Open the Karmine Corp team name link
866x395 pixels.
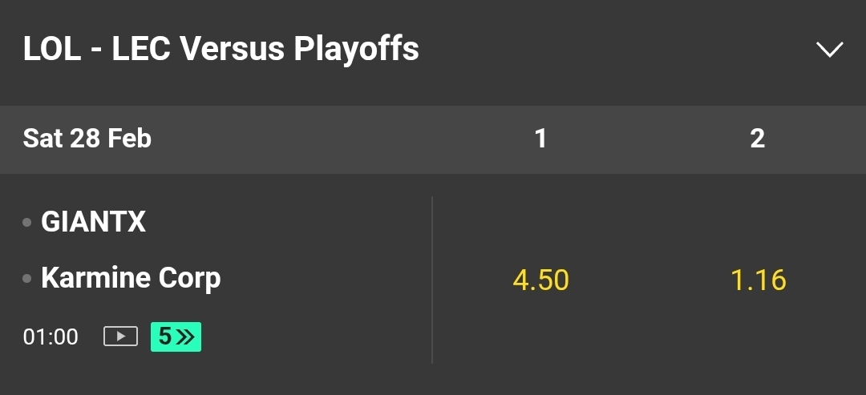tap(131, 278)
